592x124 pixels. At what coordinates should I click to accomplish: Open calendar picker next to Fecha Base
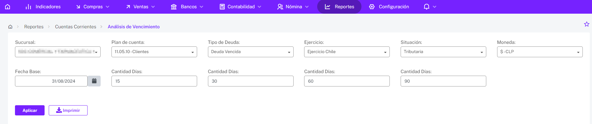pos(94,81)
